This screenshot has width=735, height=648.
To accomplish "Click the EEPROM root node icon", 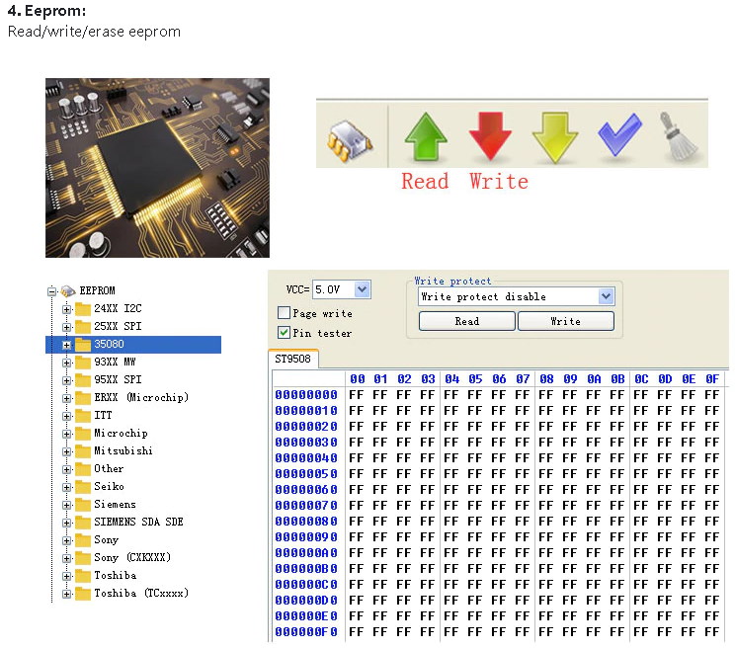I will pos(68,291).
